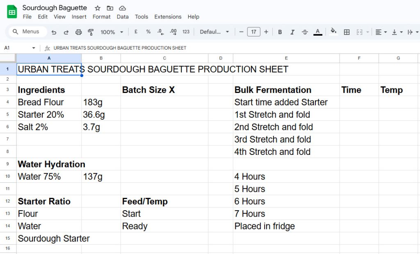Click the redo arrow icon
This screenshot has width=420, height=254.
click(66, 32)
